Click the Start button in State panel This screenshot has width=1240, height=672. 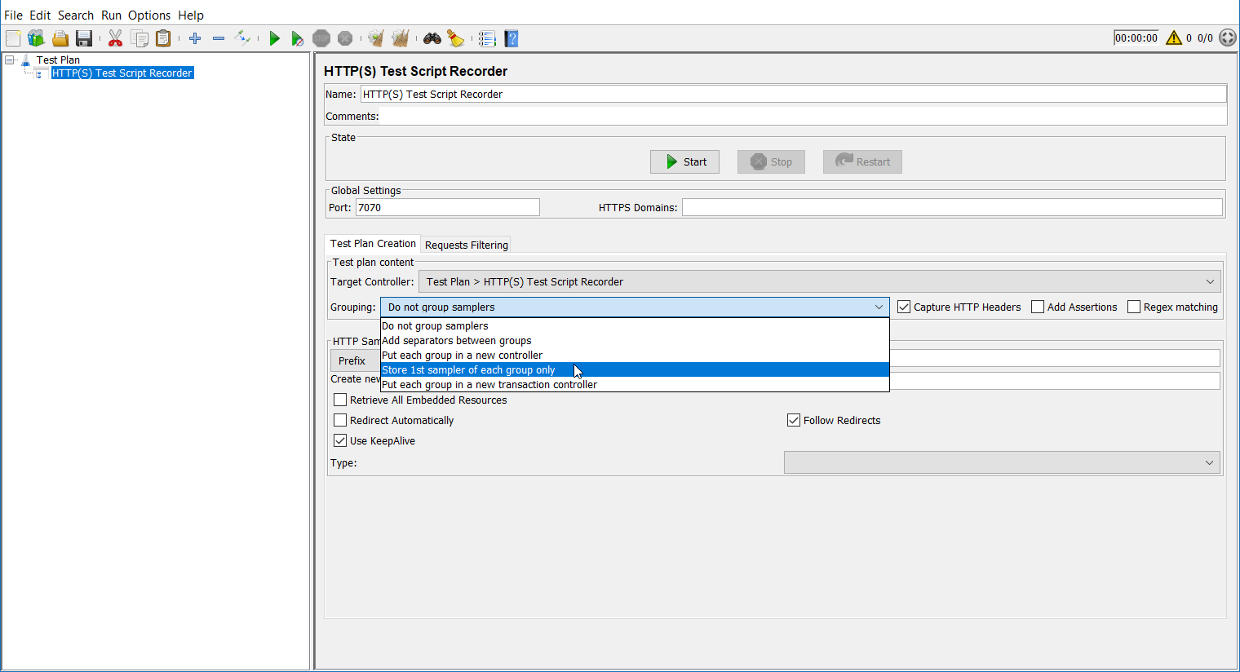684,161
